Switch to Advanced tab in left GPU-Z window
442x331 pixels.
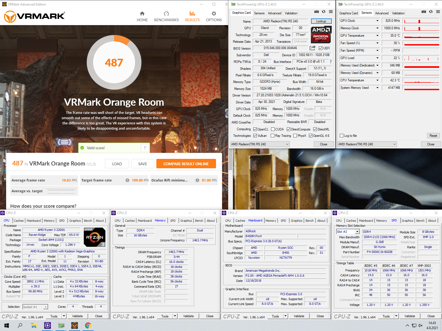point(275,13)
